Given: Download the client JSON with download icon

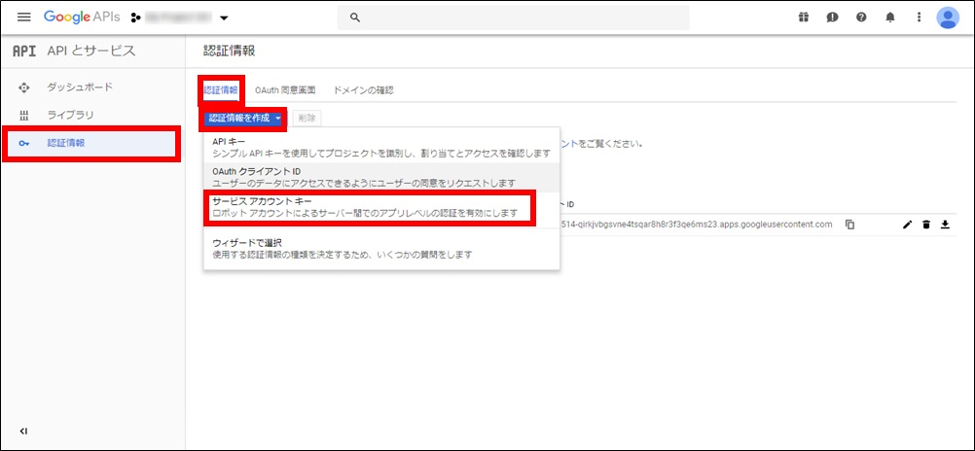Looking at the screenshot, I should tap(945, 225).
